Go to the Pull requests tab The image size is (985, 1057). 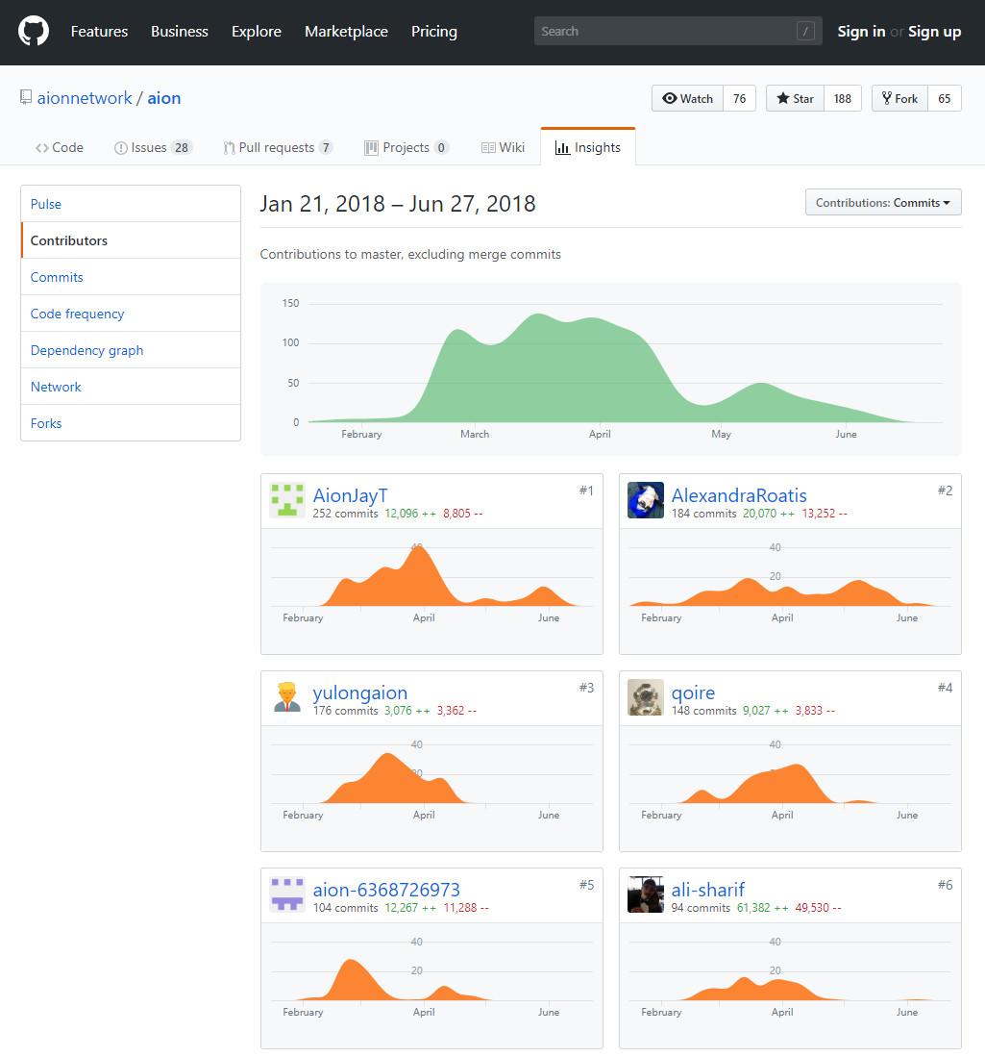[x=279, y=147]
